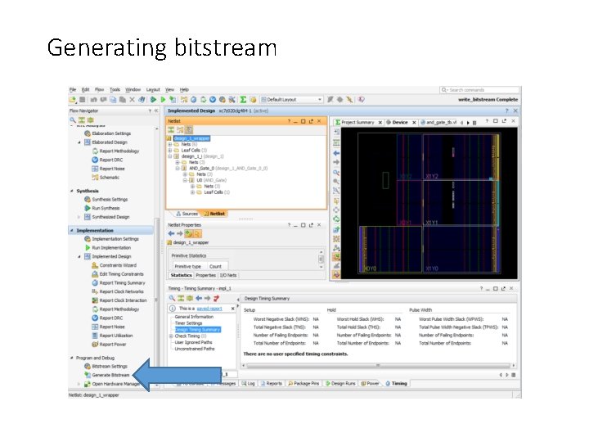
Task: Select design_1_wrapper in Netlist tree
Action: [x=191, y=138]
